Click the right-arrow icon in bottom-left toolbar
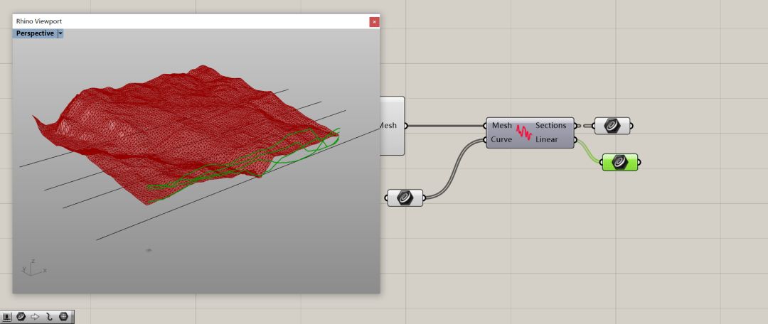This screenshot has width=768, height=324. [x=35, y=317]
